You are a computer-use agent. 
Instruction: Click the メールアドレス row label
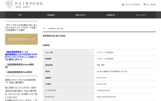coord(51,90)
